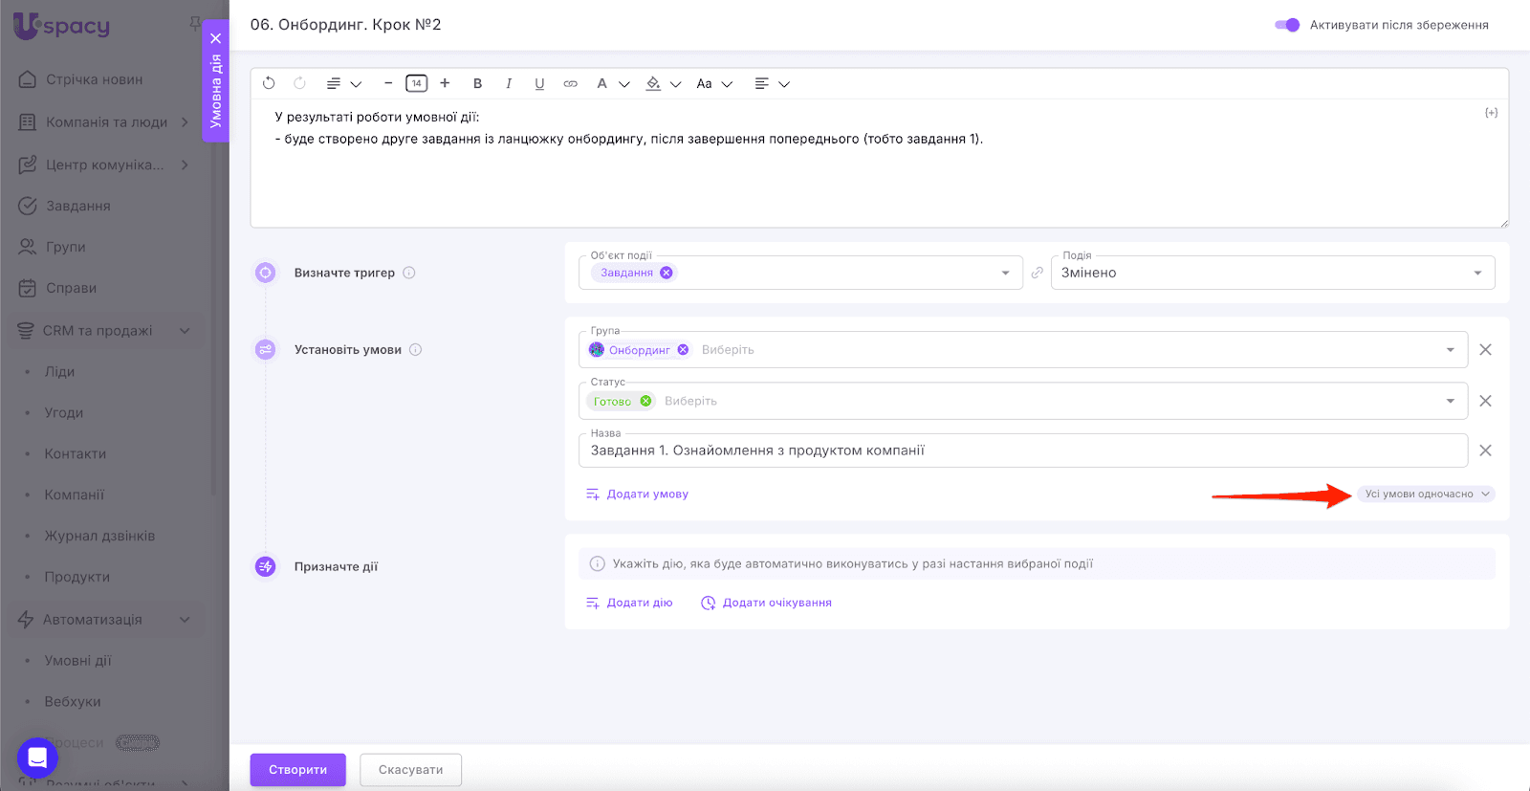Remove the Назва condition row
The image size is (1530, 791).
(x=1485, y=450)
